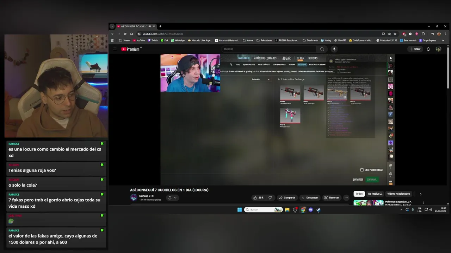Open Rubius Z channel avatar
Image resolution: width=451 pixels, height=253 pixels.
134,197
